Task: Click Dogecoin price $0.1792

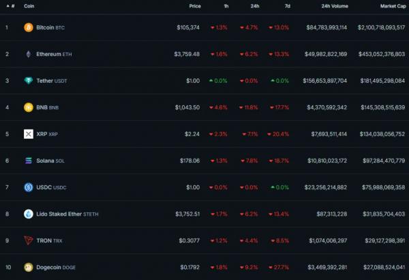Action: [190, 267]
